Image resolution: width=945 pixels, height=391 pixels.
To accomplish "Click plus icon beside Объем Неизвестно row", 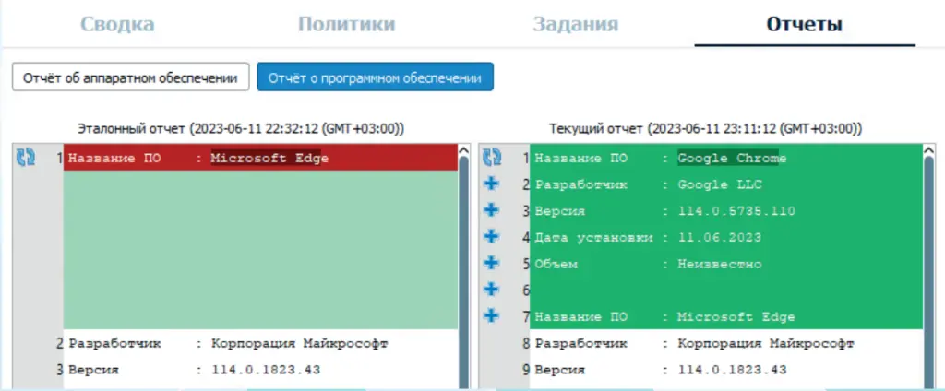I will click(493, 263).
